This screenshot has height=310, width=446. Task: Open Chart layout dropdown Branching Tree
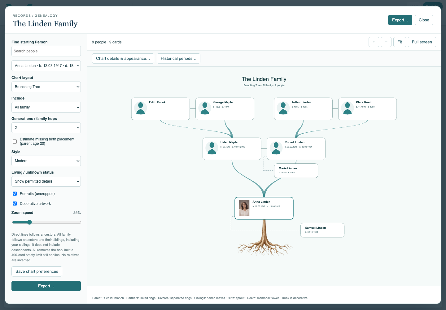coord(46,87)
